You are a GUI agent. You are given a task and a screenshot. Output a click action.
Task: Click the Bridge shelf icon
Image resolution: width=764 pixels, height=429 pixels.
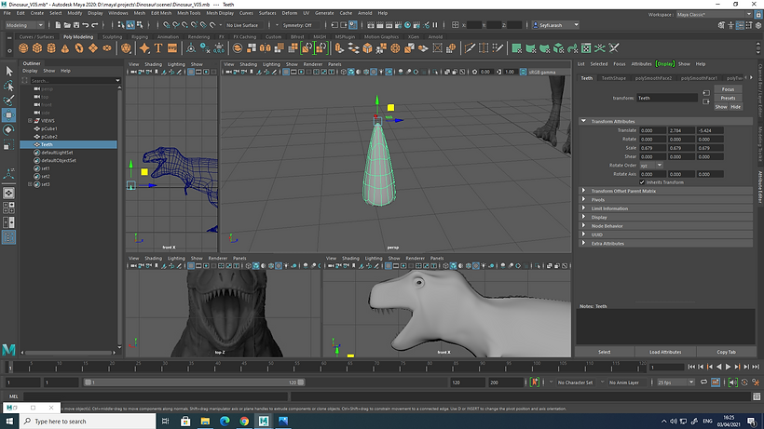click(x=353, y=48)
